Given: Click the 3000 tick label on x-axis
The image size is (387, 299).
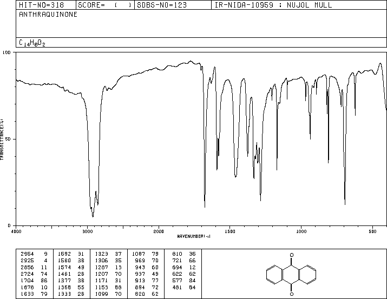Looking at the screenshot, I should click(87, 231).
